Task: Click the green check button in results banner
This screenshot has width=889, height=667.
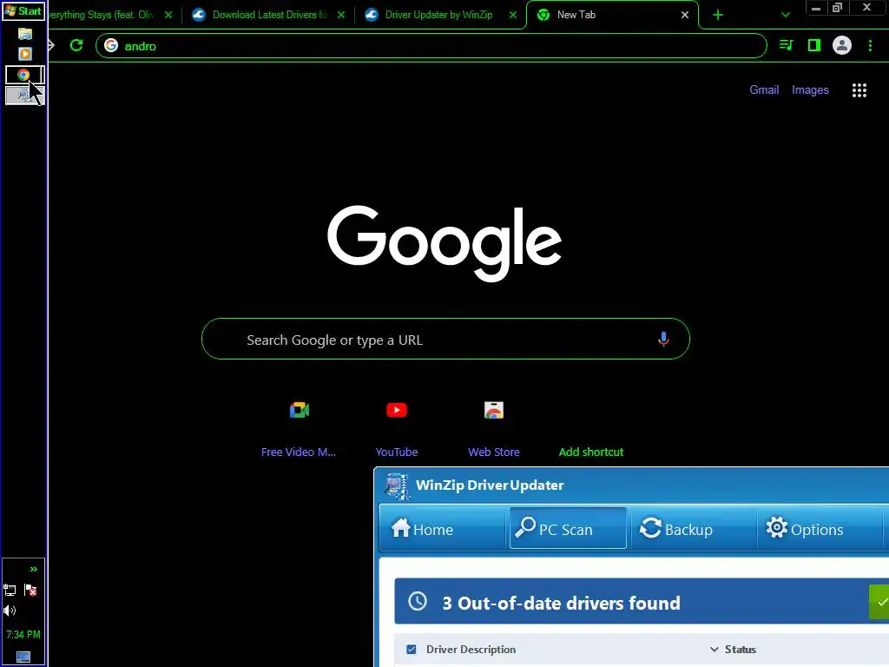Action: 879,603
